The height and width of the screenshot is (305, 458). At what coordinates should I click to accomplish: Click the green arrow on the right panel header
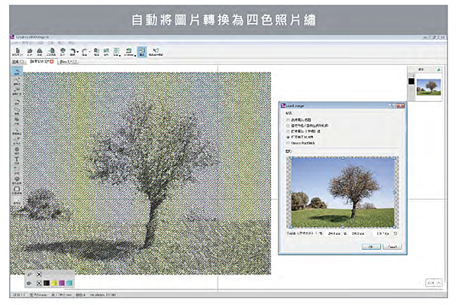coord(438,70)
